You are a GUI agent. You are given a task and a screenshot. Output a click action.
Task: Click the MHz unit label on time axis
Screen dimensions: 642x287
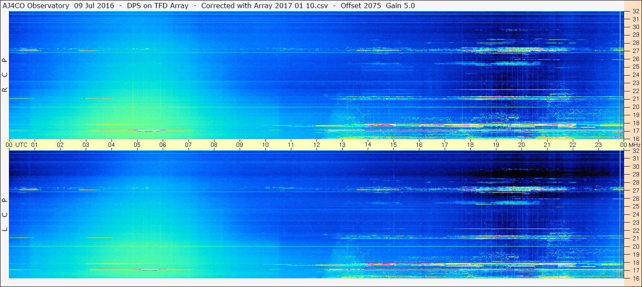pyautogui.click(x=634, y=145)
